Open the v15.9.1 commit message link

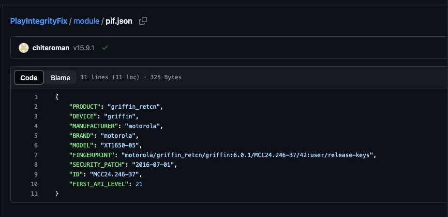click(84, 48)
